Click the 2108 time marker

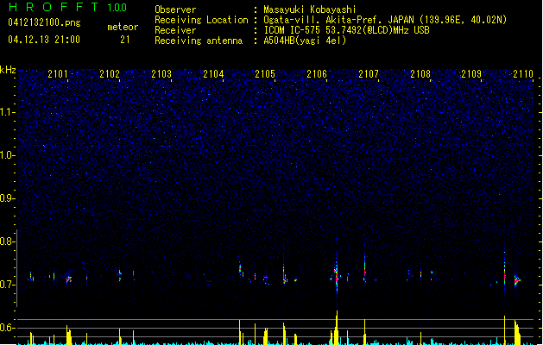click(420, 74)
